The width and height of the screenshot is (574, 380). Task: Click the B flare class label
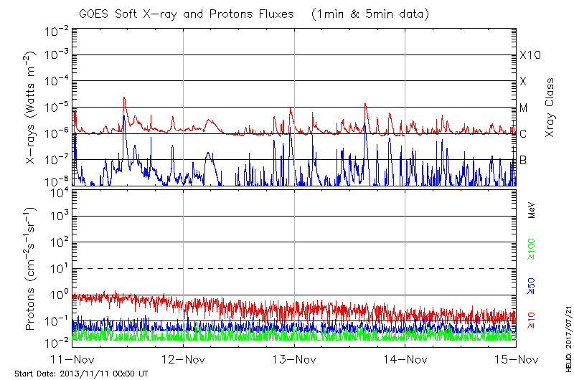[x=523, y=160]
